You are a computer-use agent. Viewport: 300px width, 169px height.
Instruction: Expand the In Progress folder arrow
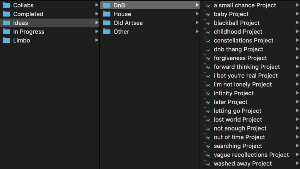97,31
